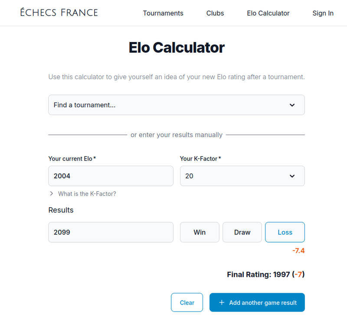Screen dimensions: 347x324
Task: Click the ÉCHECS FRANCE logo
Action: pyautogui.click(x=58, y=13)
